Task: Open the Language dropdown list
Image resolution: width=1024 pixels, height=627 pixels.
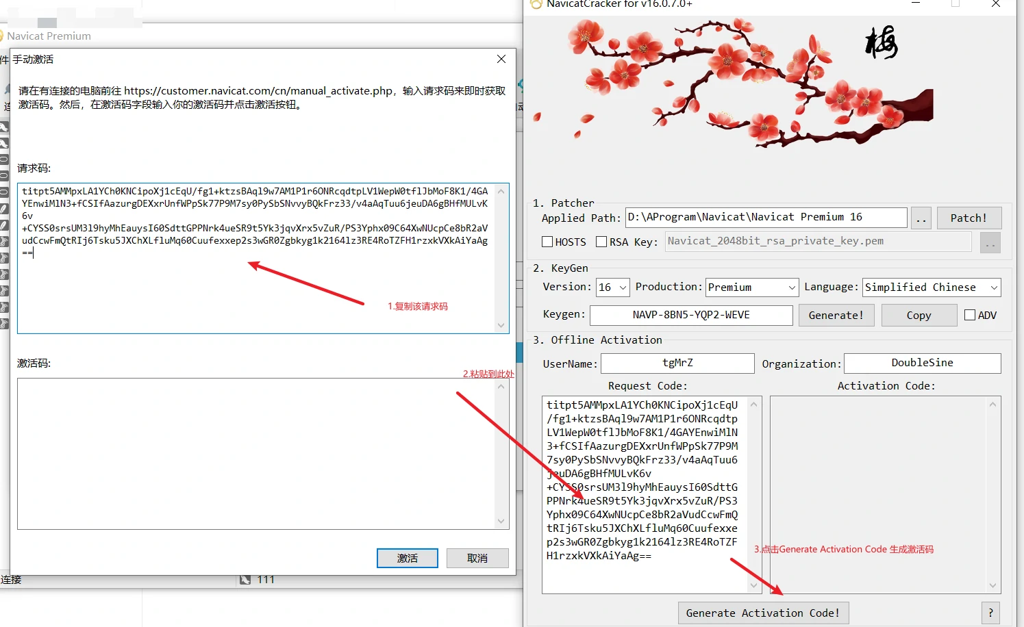Action: [x=932, y=287]
